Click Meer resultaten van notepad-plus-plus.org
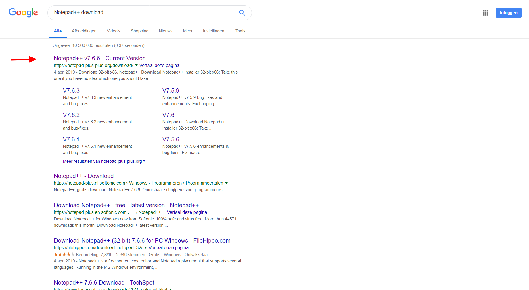 pos(104,161)
